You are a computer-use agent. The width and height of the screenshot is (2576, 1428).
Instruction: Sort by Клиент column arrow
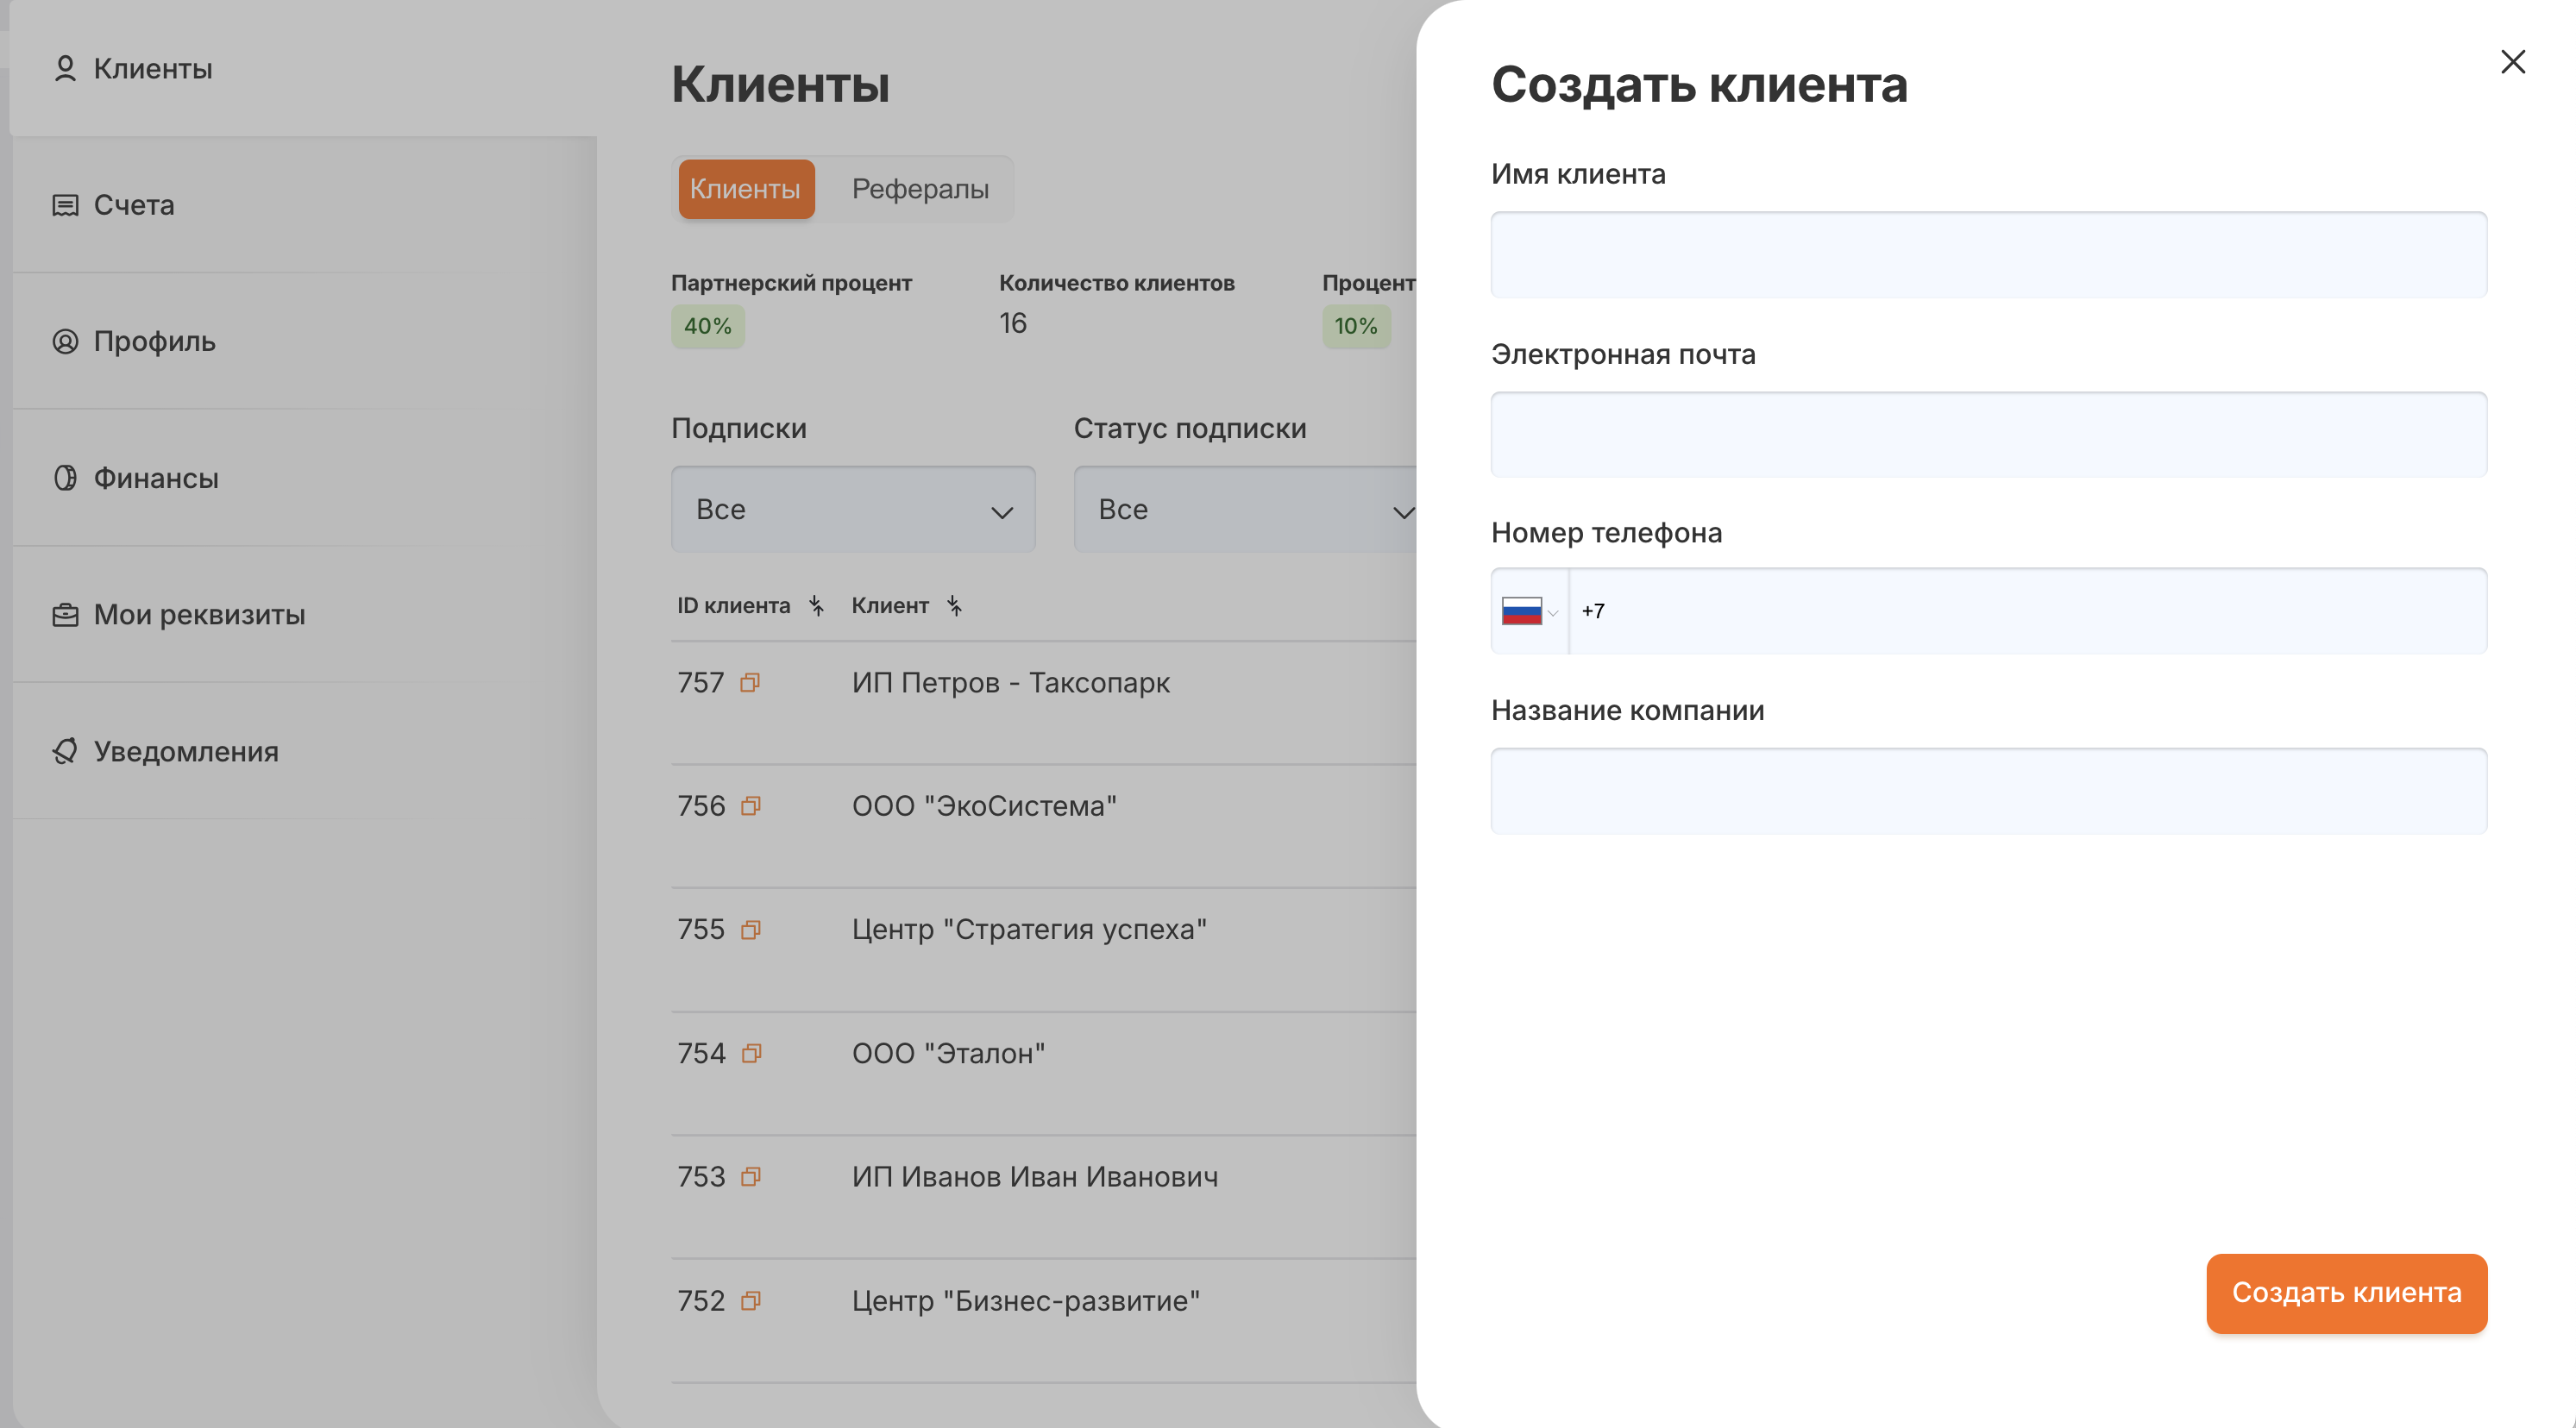point(955,605)
